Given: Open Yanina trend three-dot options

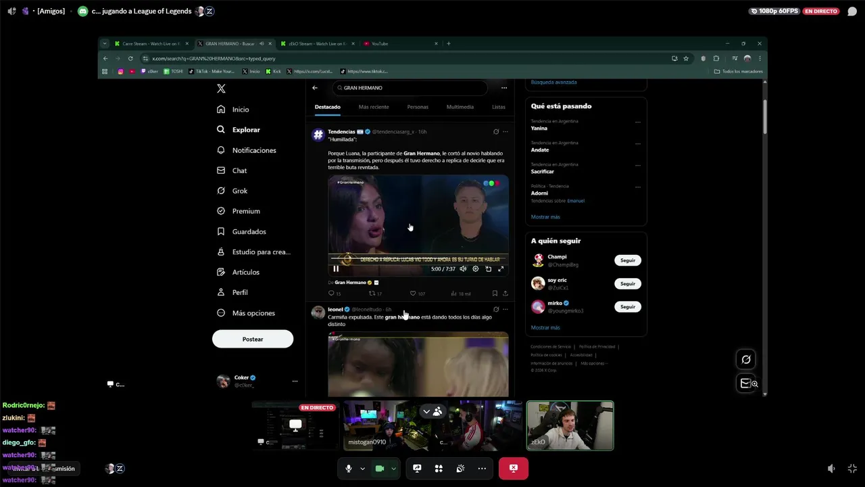Looking at the screenshot, I should tap(637, 122).
